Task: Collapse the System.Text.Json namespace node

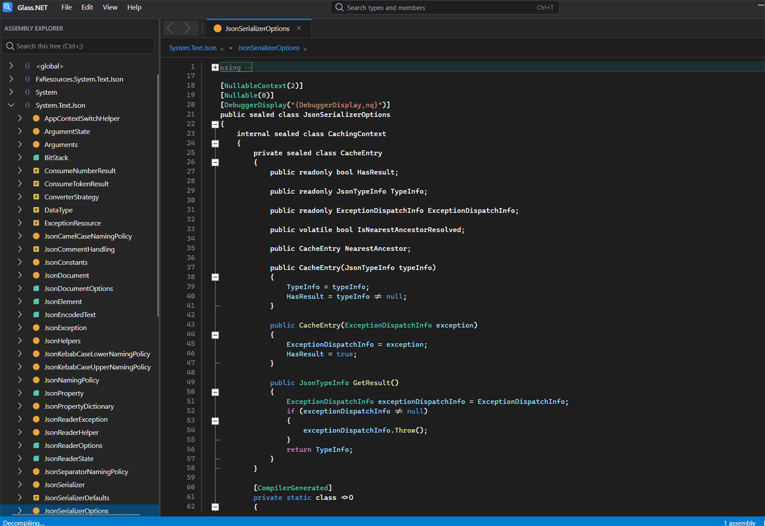Action: point(11,105)
